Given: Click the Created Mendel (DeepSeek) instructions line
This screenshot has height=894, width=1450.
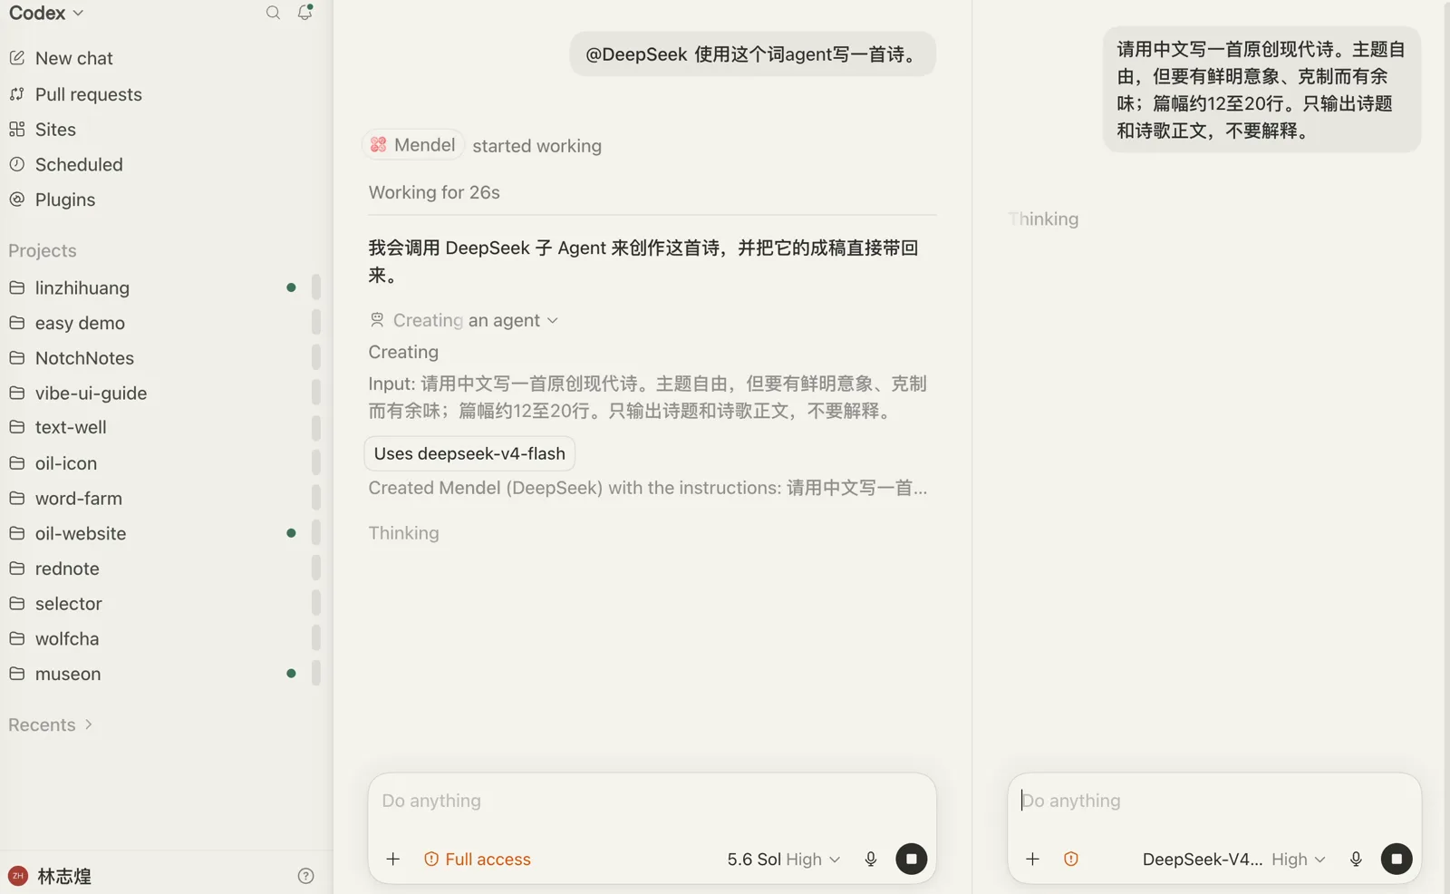Looking at the screenshot, I should (647, 488).
